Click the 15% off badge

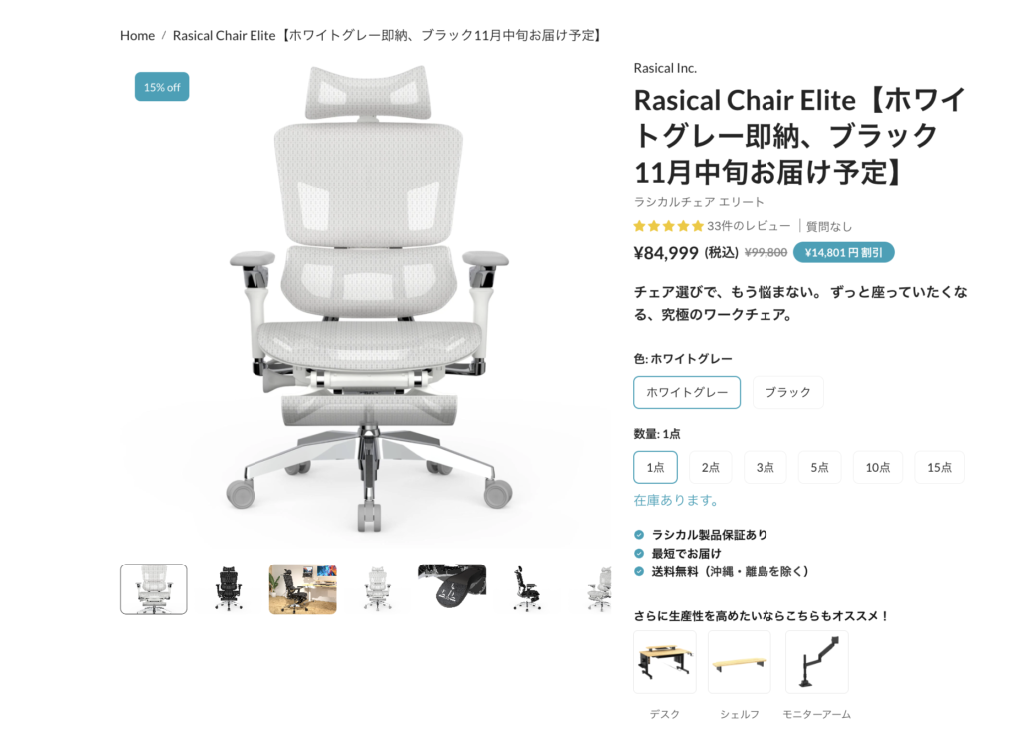162,87
